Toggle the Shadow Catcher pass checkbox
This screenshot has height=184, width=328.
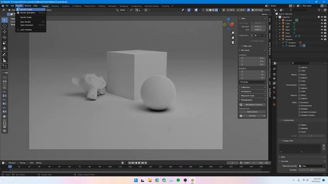pyautogui.click(x=299, y=115)
